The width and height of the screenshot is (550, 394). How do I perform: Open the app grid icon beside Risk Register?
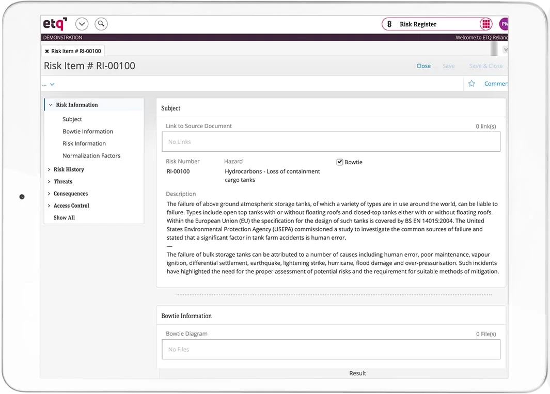click(x=485, y=24)
